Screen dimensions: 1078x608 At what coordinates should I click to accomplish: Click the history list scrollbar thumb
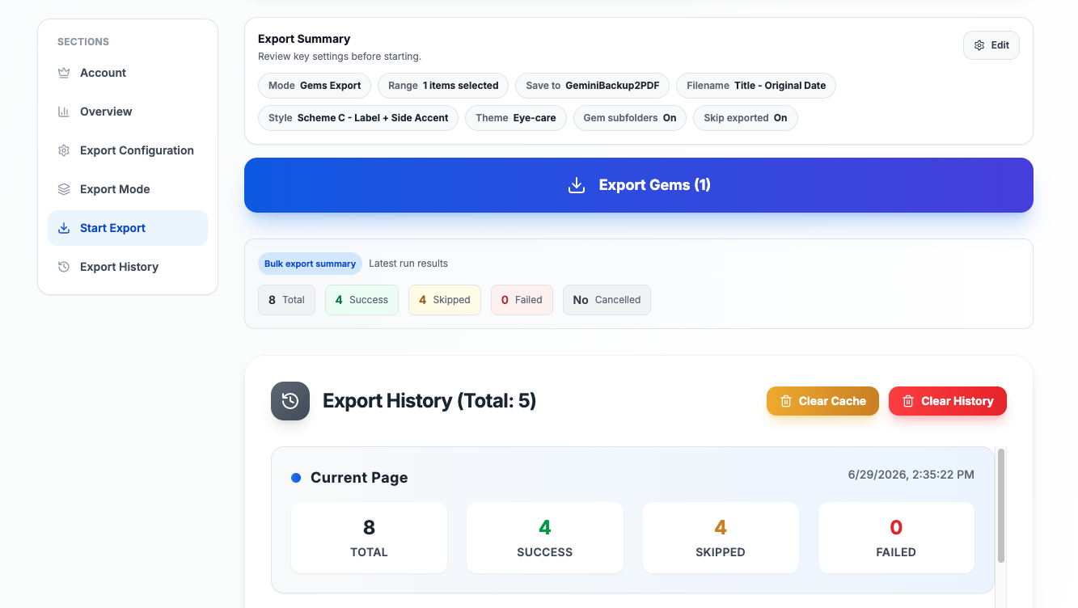pyautogui.click(x=1001, y=505)
